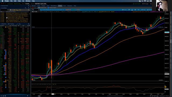The height and width of the screenshot is (97, 172).
Task: Click the pencil edit icon in watchlist header
Action: tap(19, 26)
